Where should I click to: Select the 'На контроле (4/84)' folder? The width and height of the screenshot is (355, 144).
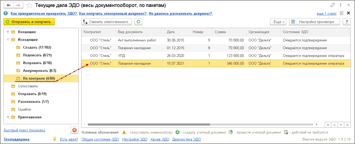click(x=41, y=79)
